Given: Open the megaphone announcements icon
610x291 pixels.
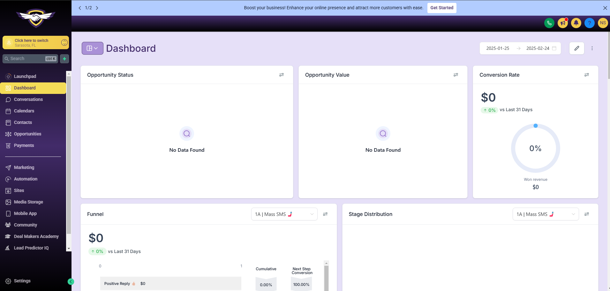Looking at the screenshot, I should pos(563,23).
